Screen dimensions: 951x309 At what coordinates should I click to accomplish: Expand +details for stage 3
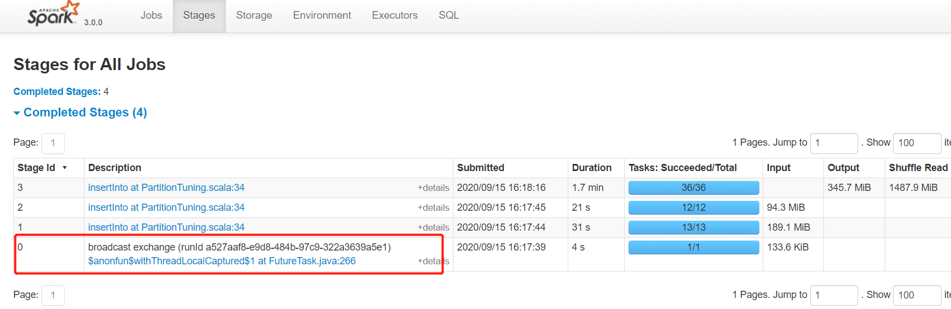click(433, 188)
